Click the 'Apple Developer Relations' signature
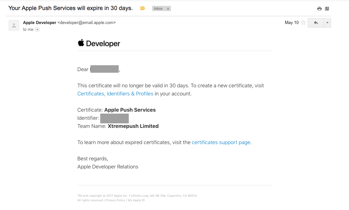This screenshot has width=349, height=210. pyautogui.click(x=108, y=167)
